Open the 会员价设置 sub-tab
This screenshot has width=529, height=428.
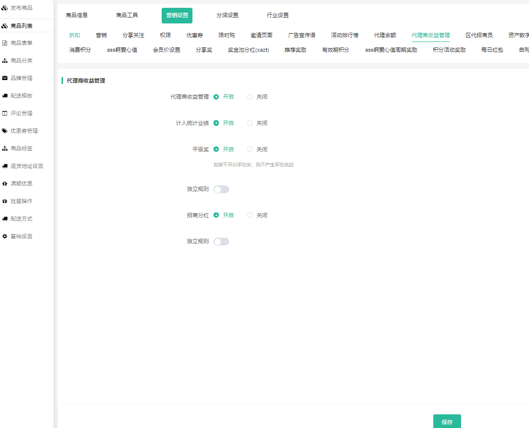167,50
